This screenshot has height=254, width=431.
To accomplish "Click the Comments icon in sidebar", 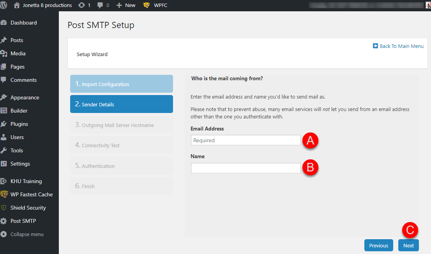I will pos(4,80).
